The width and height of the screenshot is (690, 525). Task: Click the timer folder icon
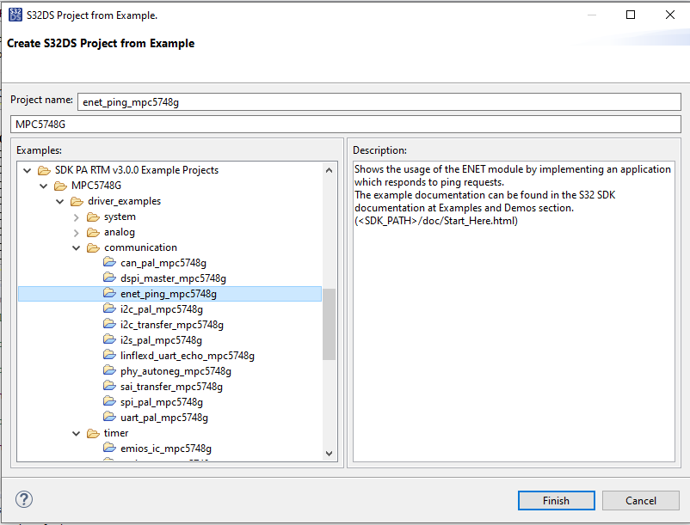click(93, 433)
